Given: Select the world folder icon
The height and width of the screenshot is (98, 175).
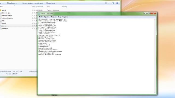Looking at the screenshot, I should (1, 10).
